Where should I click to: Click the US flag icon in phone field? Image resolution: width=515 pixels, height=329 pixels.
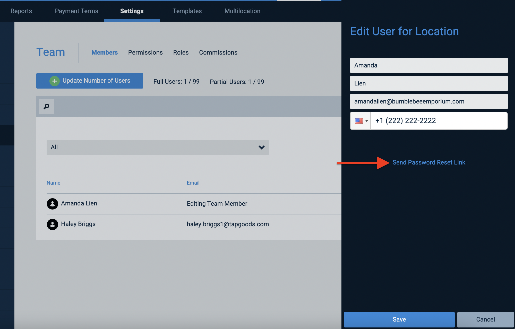[359, 121]
